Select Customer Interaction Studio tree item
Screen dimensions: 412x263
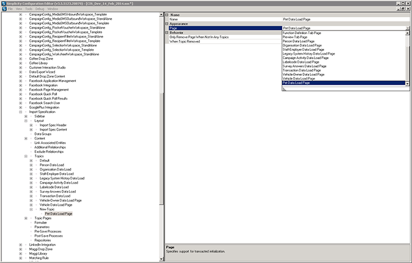click(x=47, y=68)
